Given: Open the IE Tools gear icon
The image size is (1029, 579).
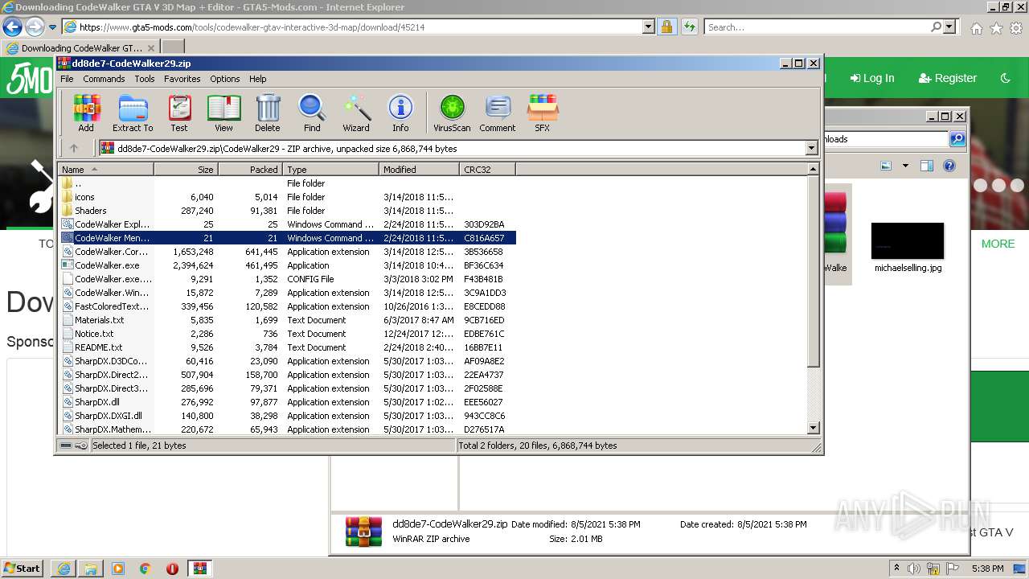Looking at the screenshot, I should click(x=1016, y=28).
